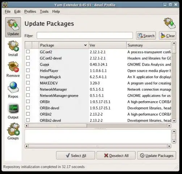Screen dimensions: 182x174
Task: Click the package list scroll up arrow
Action: click(174, 43)
